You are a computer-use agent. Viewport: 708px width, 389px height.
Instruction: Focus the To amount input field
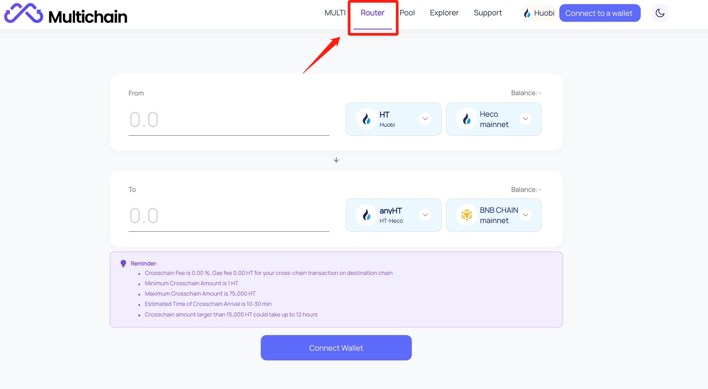pyautogui.click(x=229, y=216)
